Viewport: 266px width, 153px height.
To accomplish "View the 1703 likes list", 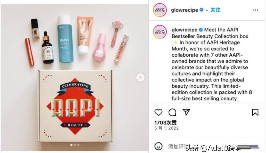I will click(165, 122).
